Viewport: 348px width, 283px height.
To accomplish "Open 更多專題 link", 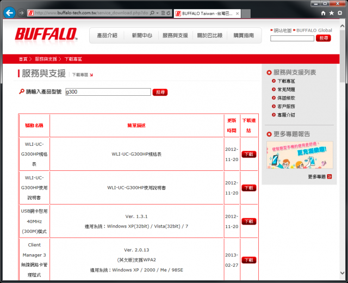I will click(x=316, y=177).
